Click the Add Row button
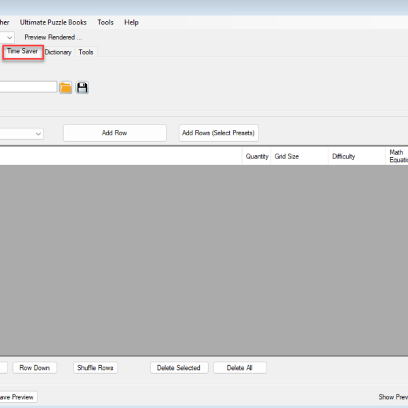 click(114, 133)
